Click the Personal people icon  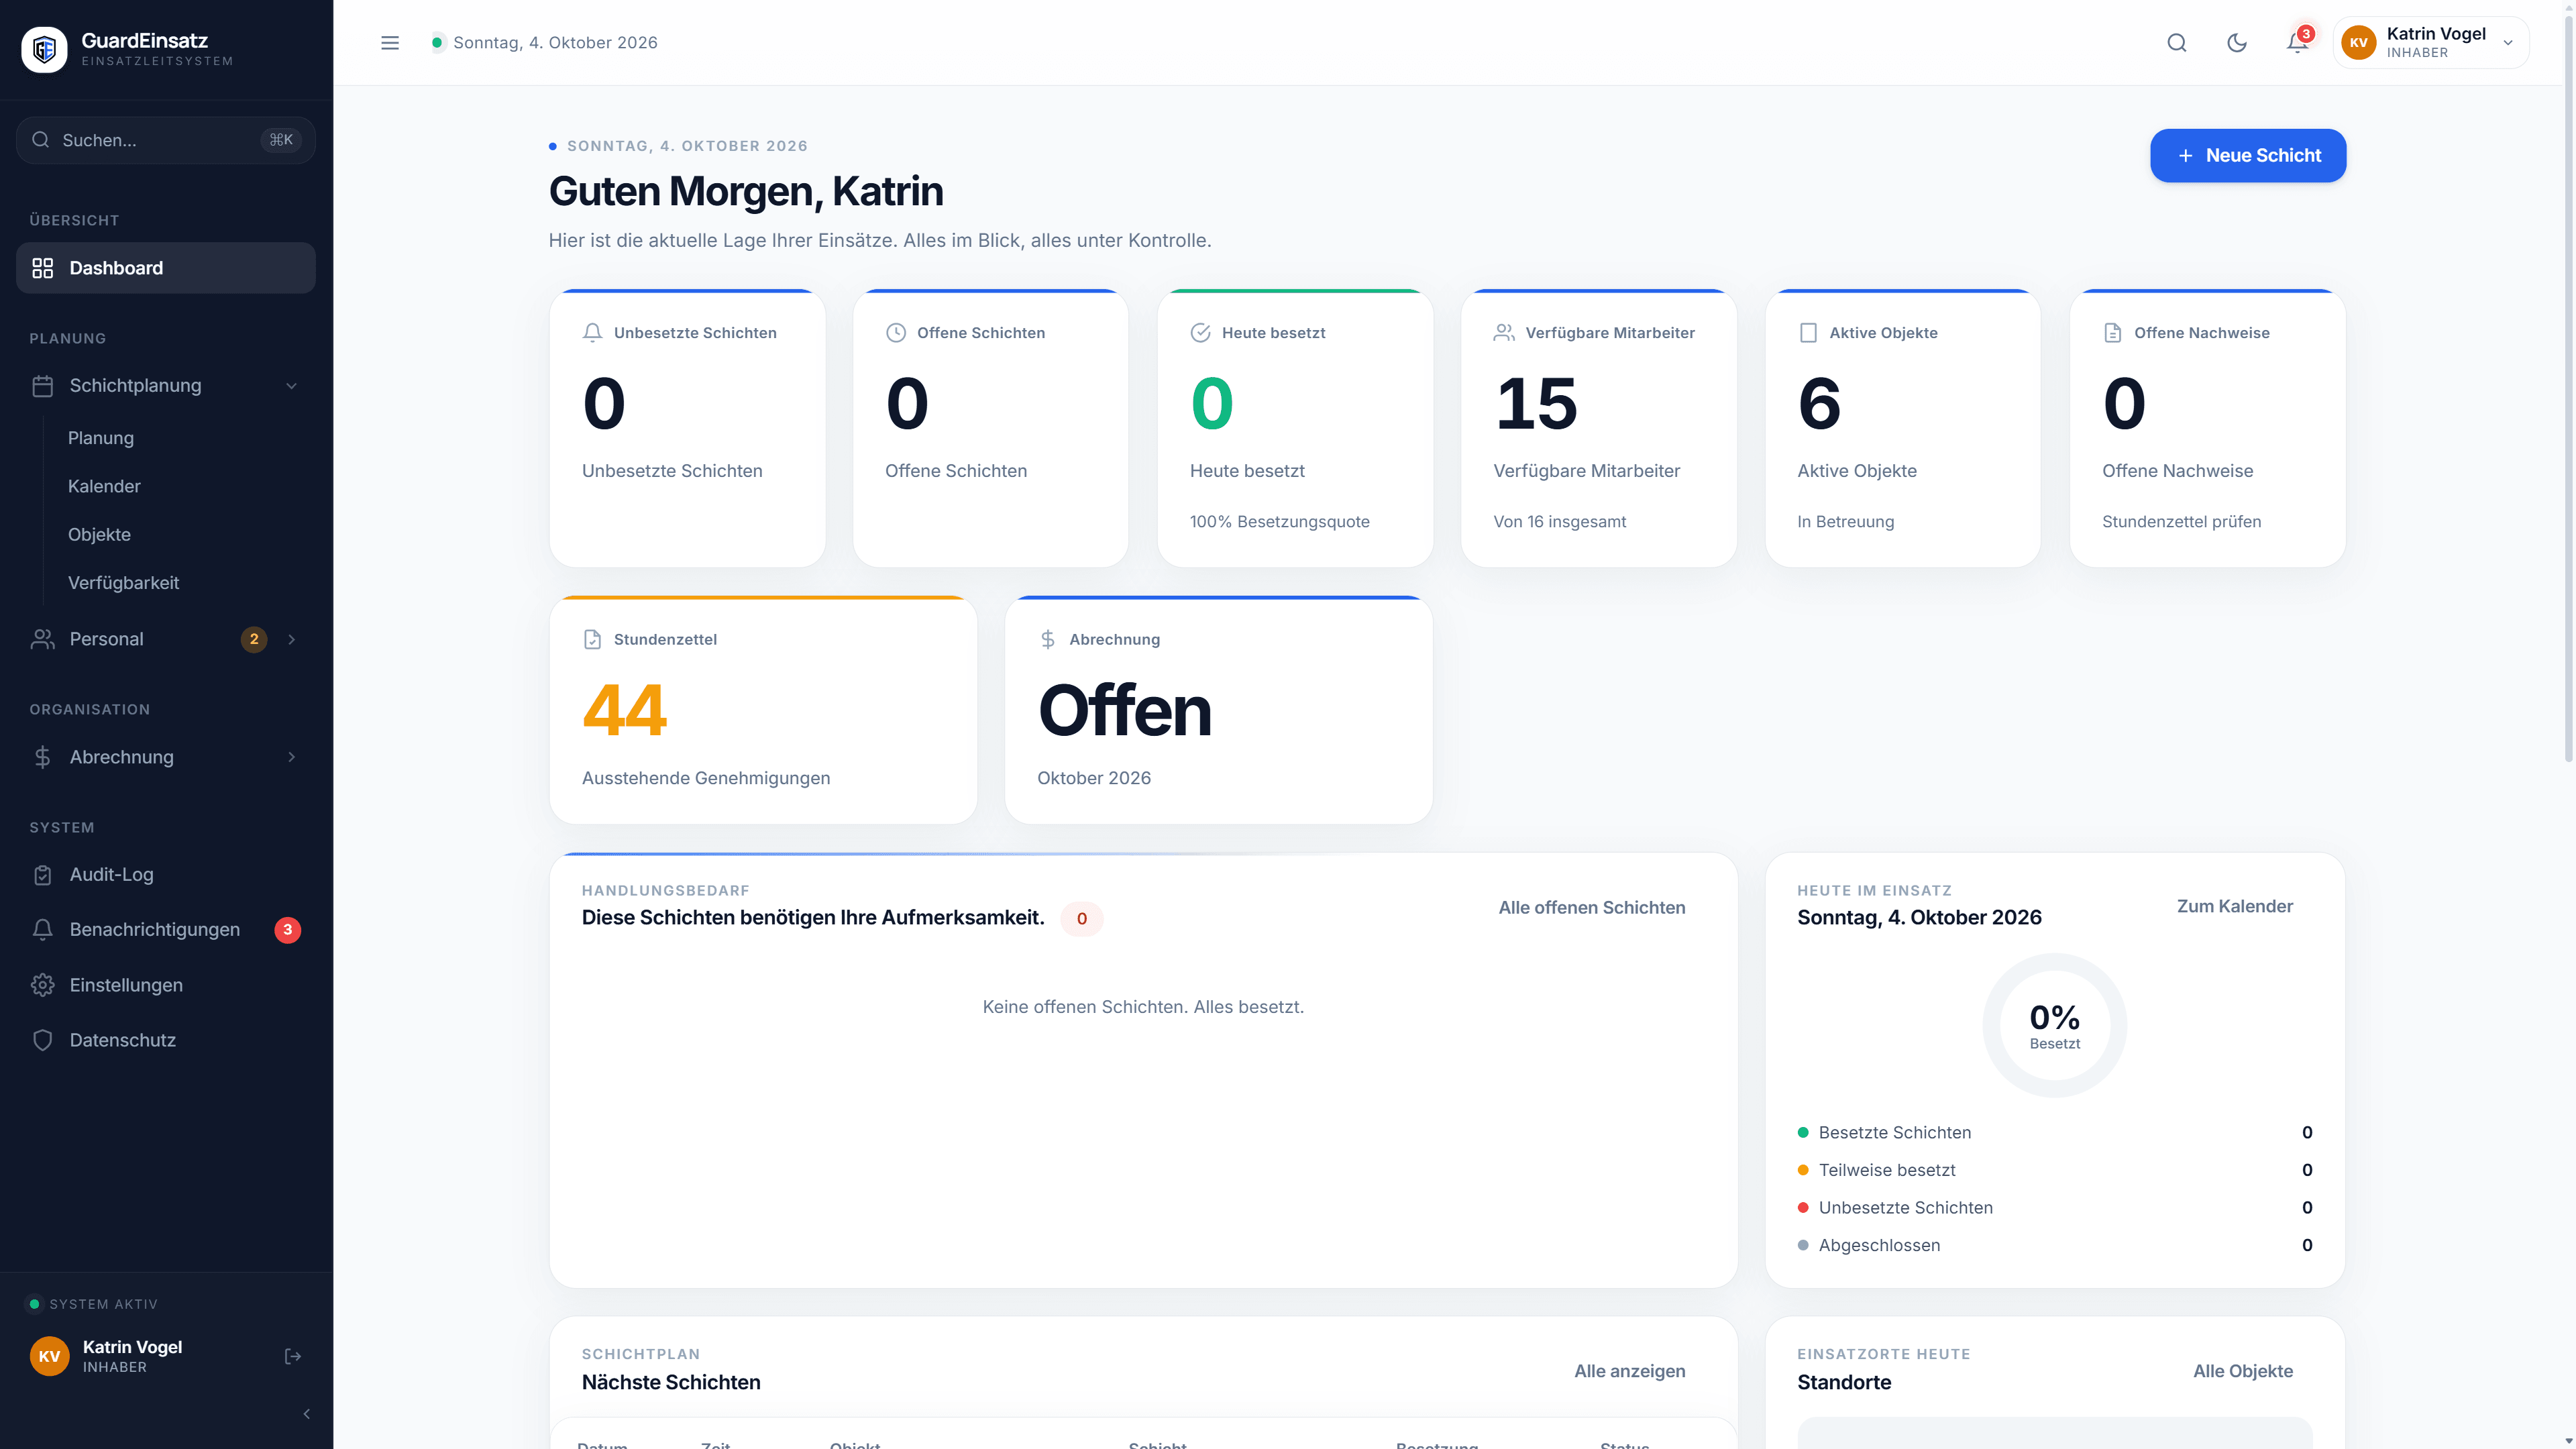(x=42, y=639)
